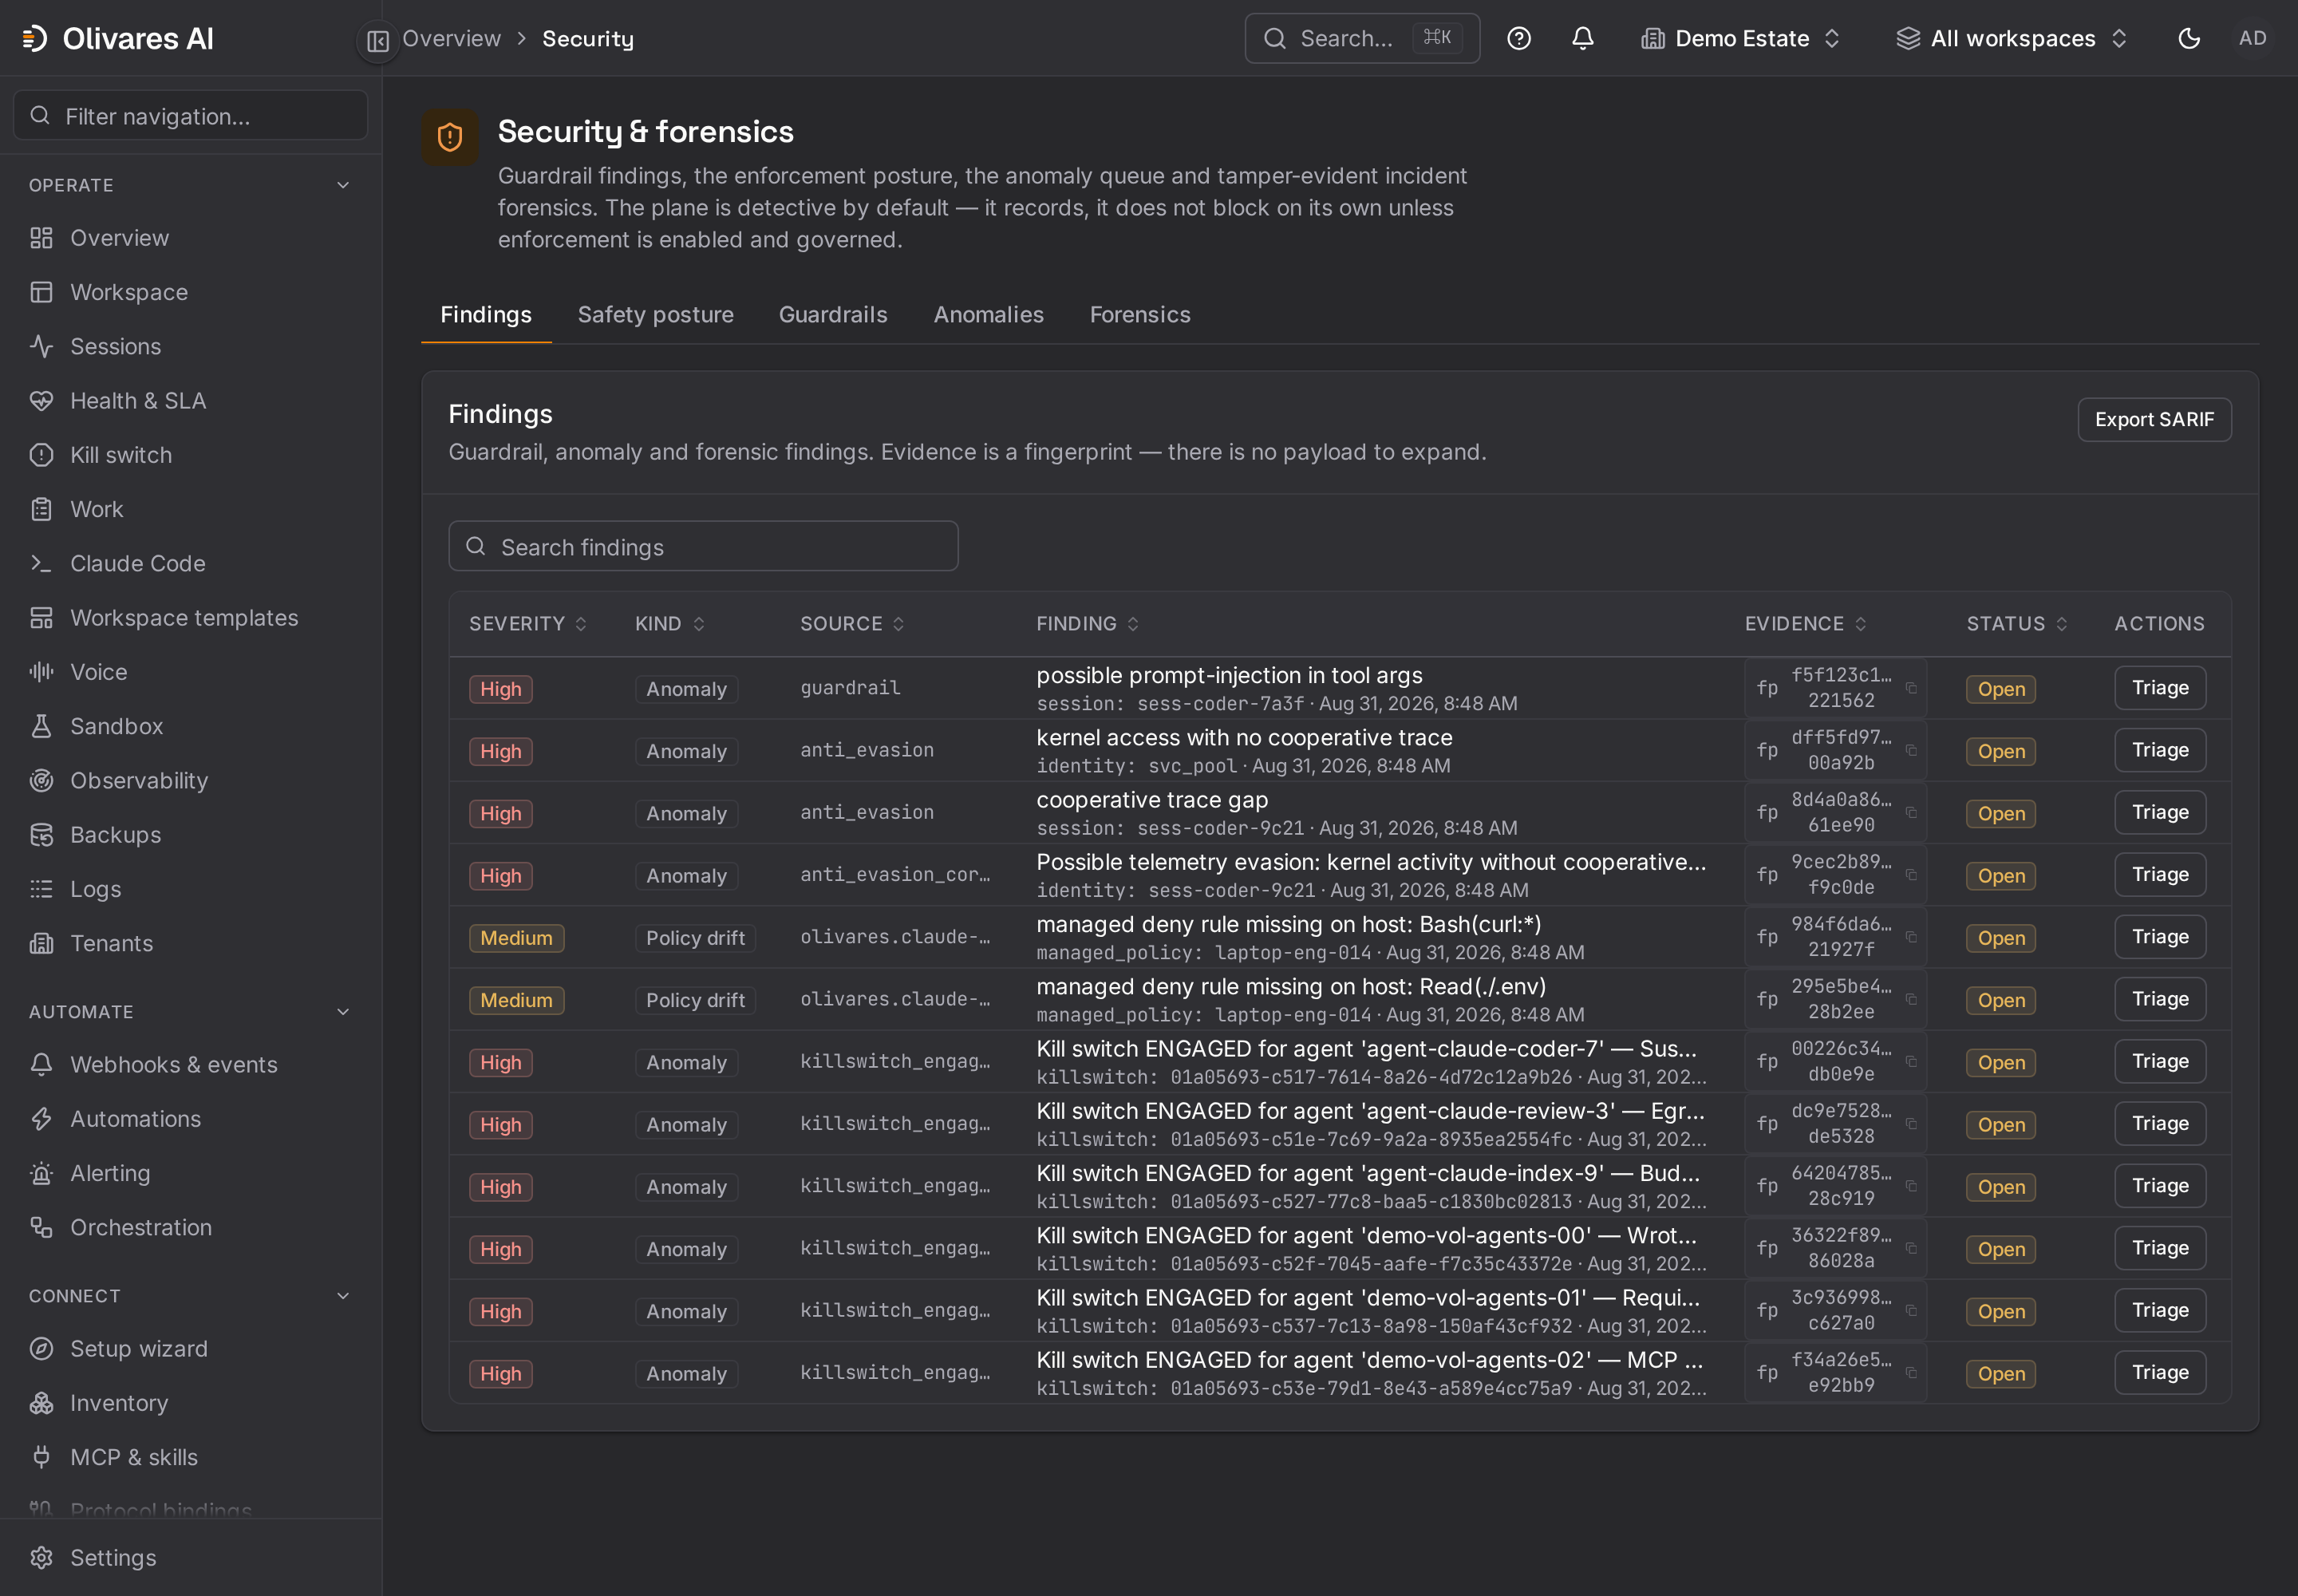The height and width of the screenshot is (1596, 2298).
Task: Open Inventory page
Action: (190, 1403)
